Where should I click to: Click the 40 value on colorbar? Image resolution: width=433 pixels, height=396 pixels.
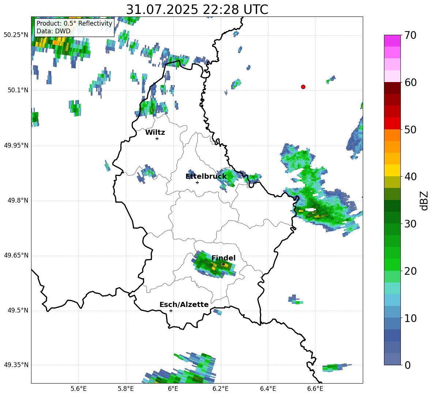[x=411, y=177]
